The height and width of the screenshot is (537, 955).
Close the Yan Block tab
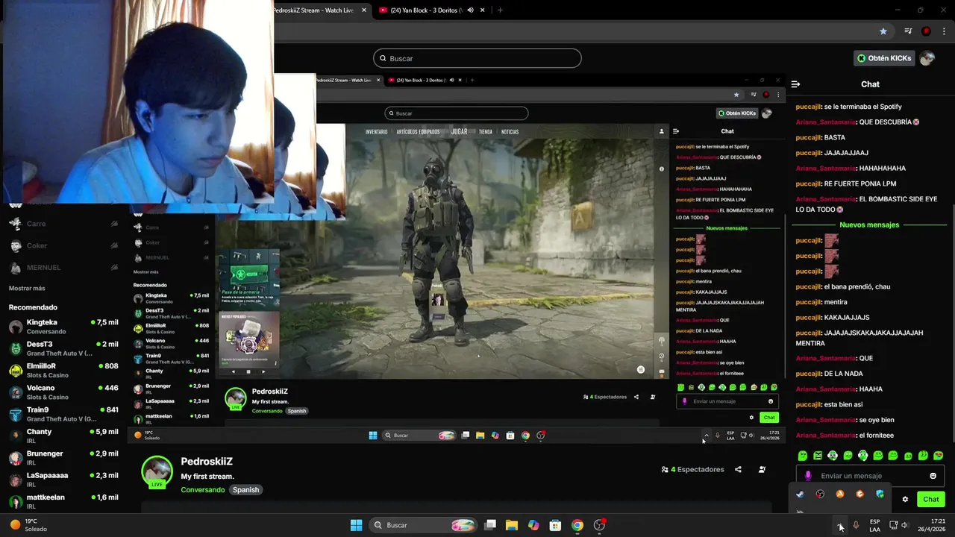point(483,10)
